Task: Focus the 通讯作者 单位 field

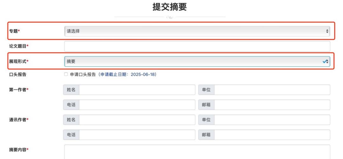Action: 272,120
